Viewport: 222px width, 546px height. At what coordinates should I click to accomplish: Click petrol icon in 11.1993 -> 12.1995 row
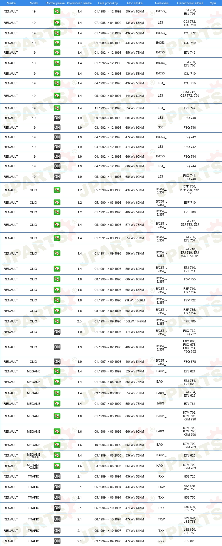(57, 108)
